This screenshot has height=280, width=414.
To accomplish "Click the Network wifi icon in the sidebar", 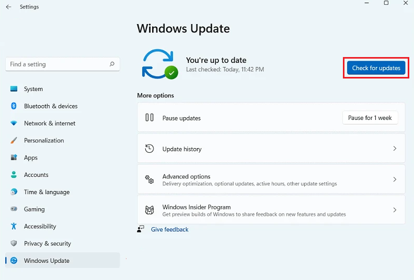I will pos(14,123).
